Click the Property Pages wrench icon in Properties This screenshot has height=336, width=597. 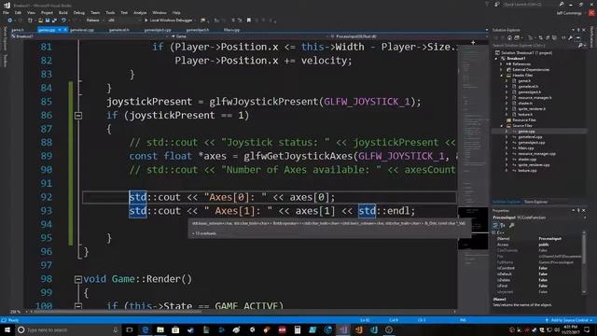coord(512,226)
